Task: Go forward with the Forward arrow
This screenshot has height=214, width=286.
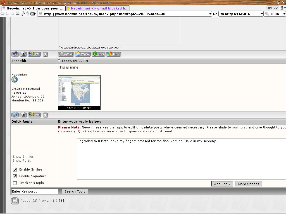Action: [12, 14]
